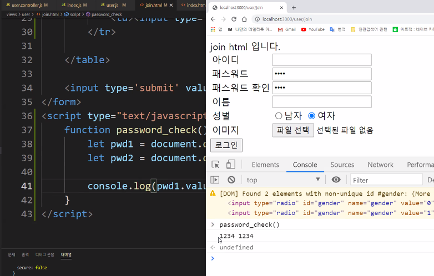Viewport: 434px width, 276px height.
Task: Click the 패스워드 input field
Action: (322, 74)
